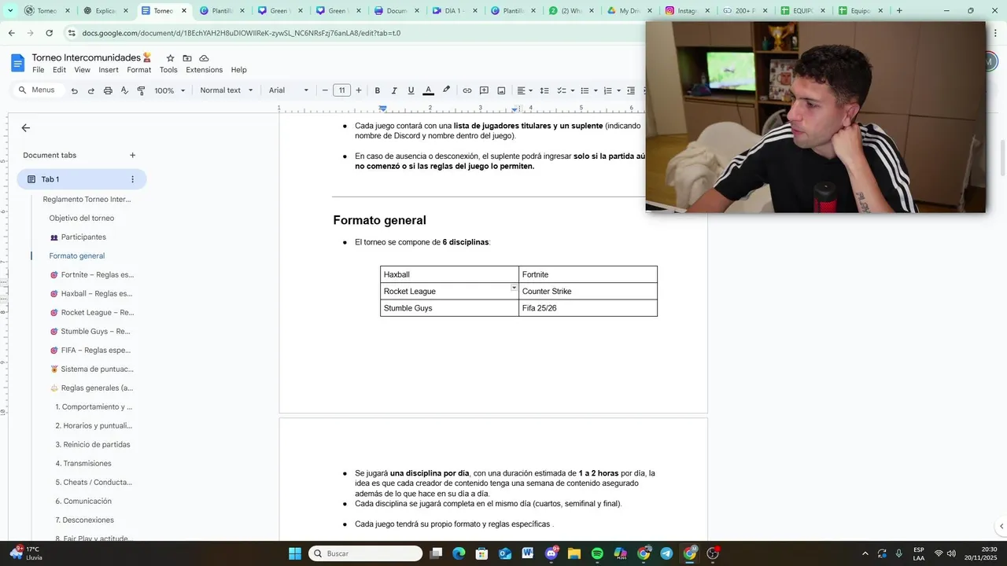Open line and paragraph spacing options
Viewport: 1007px width, 566px height.
(544, 90)
